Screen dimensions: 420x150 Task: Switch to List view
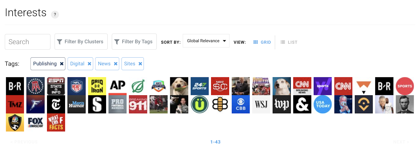289,42
